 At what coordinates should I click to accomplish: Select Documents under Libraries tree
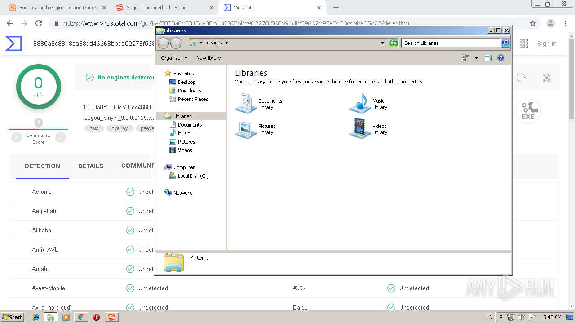pyautogui.click(x=190, y=125)
